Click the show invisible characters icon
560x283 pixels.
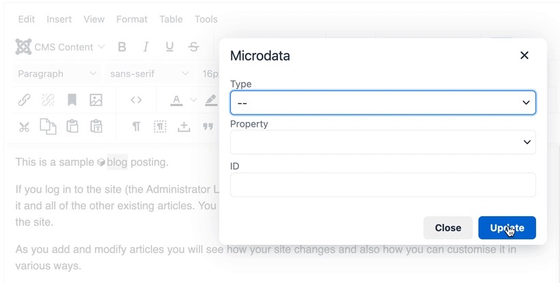tap(136, 127)
